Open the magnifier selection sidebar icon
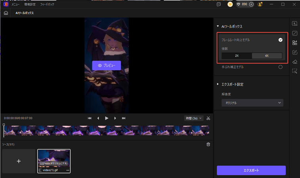Image resolution: width=300 pixels, height=178 pixels. pyautogui.click(x=294, y=71)
